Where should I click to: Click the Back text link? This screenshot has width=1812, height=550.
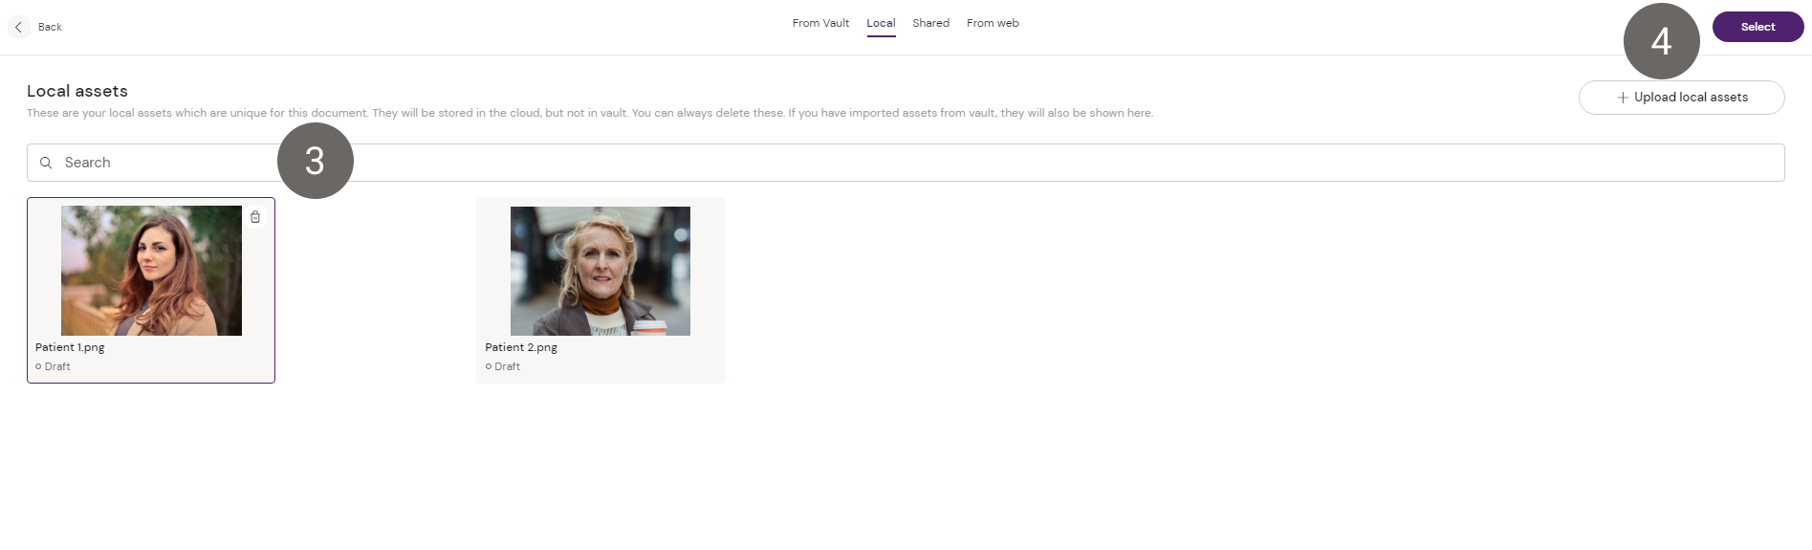[50, 27]
